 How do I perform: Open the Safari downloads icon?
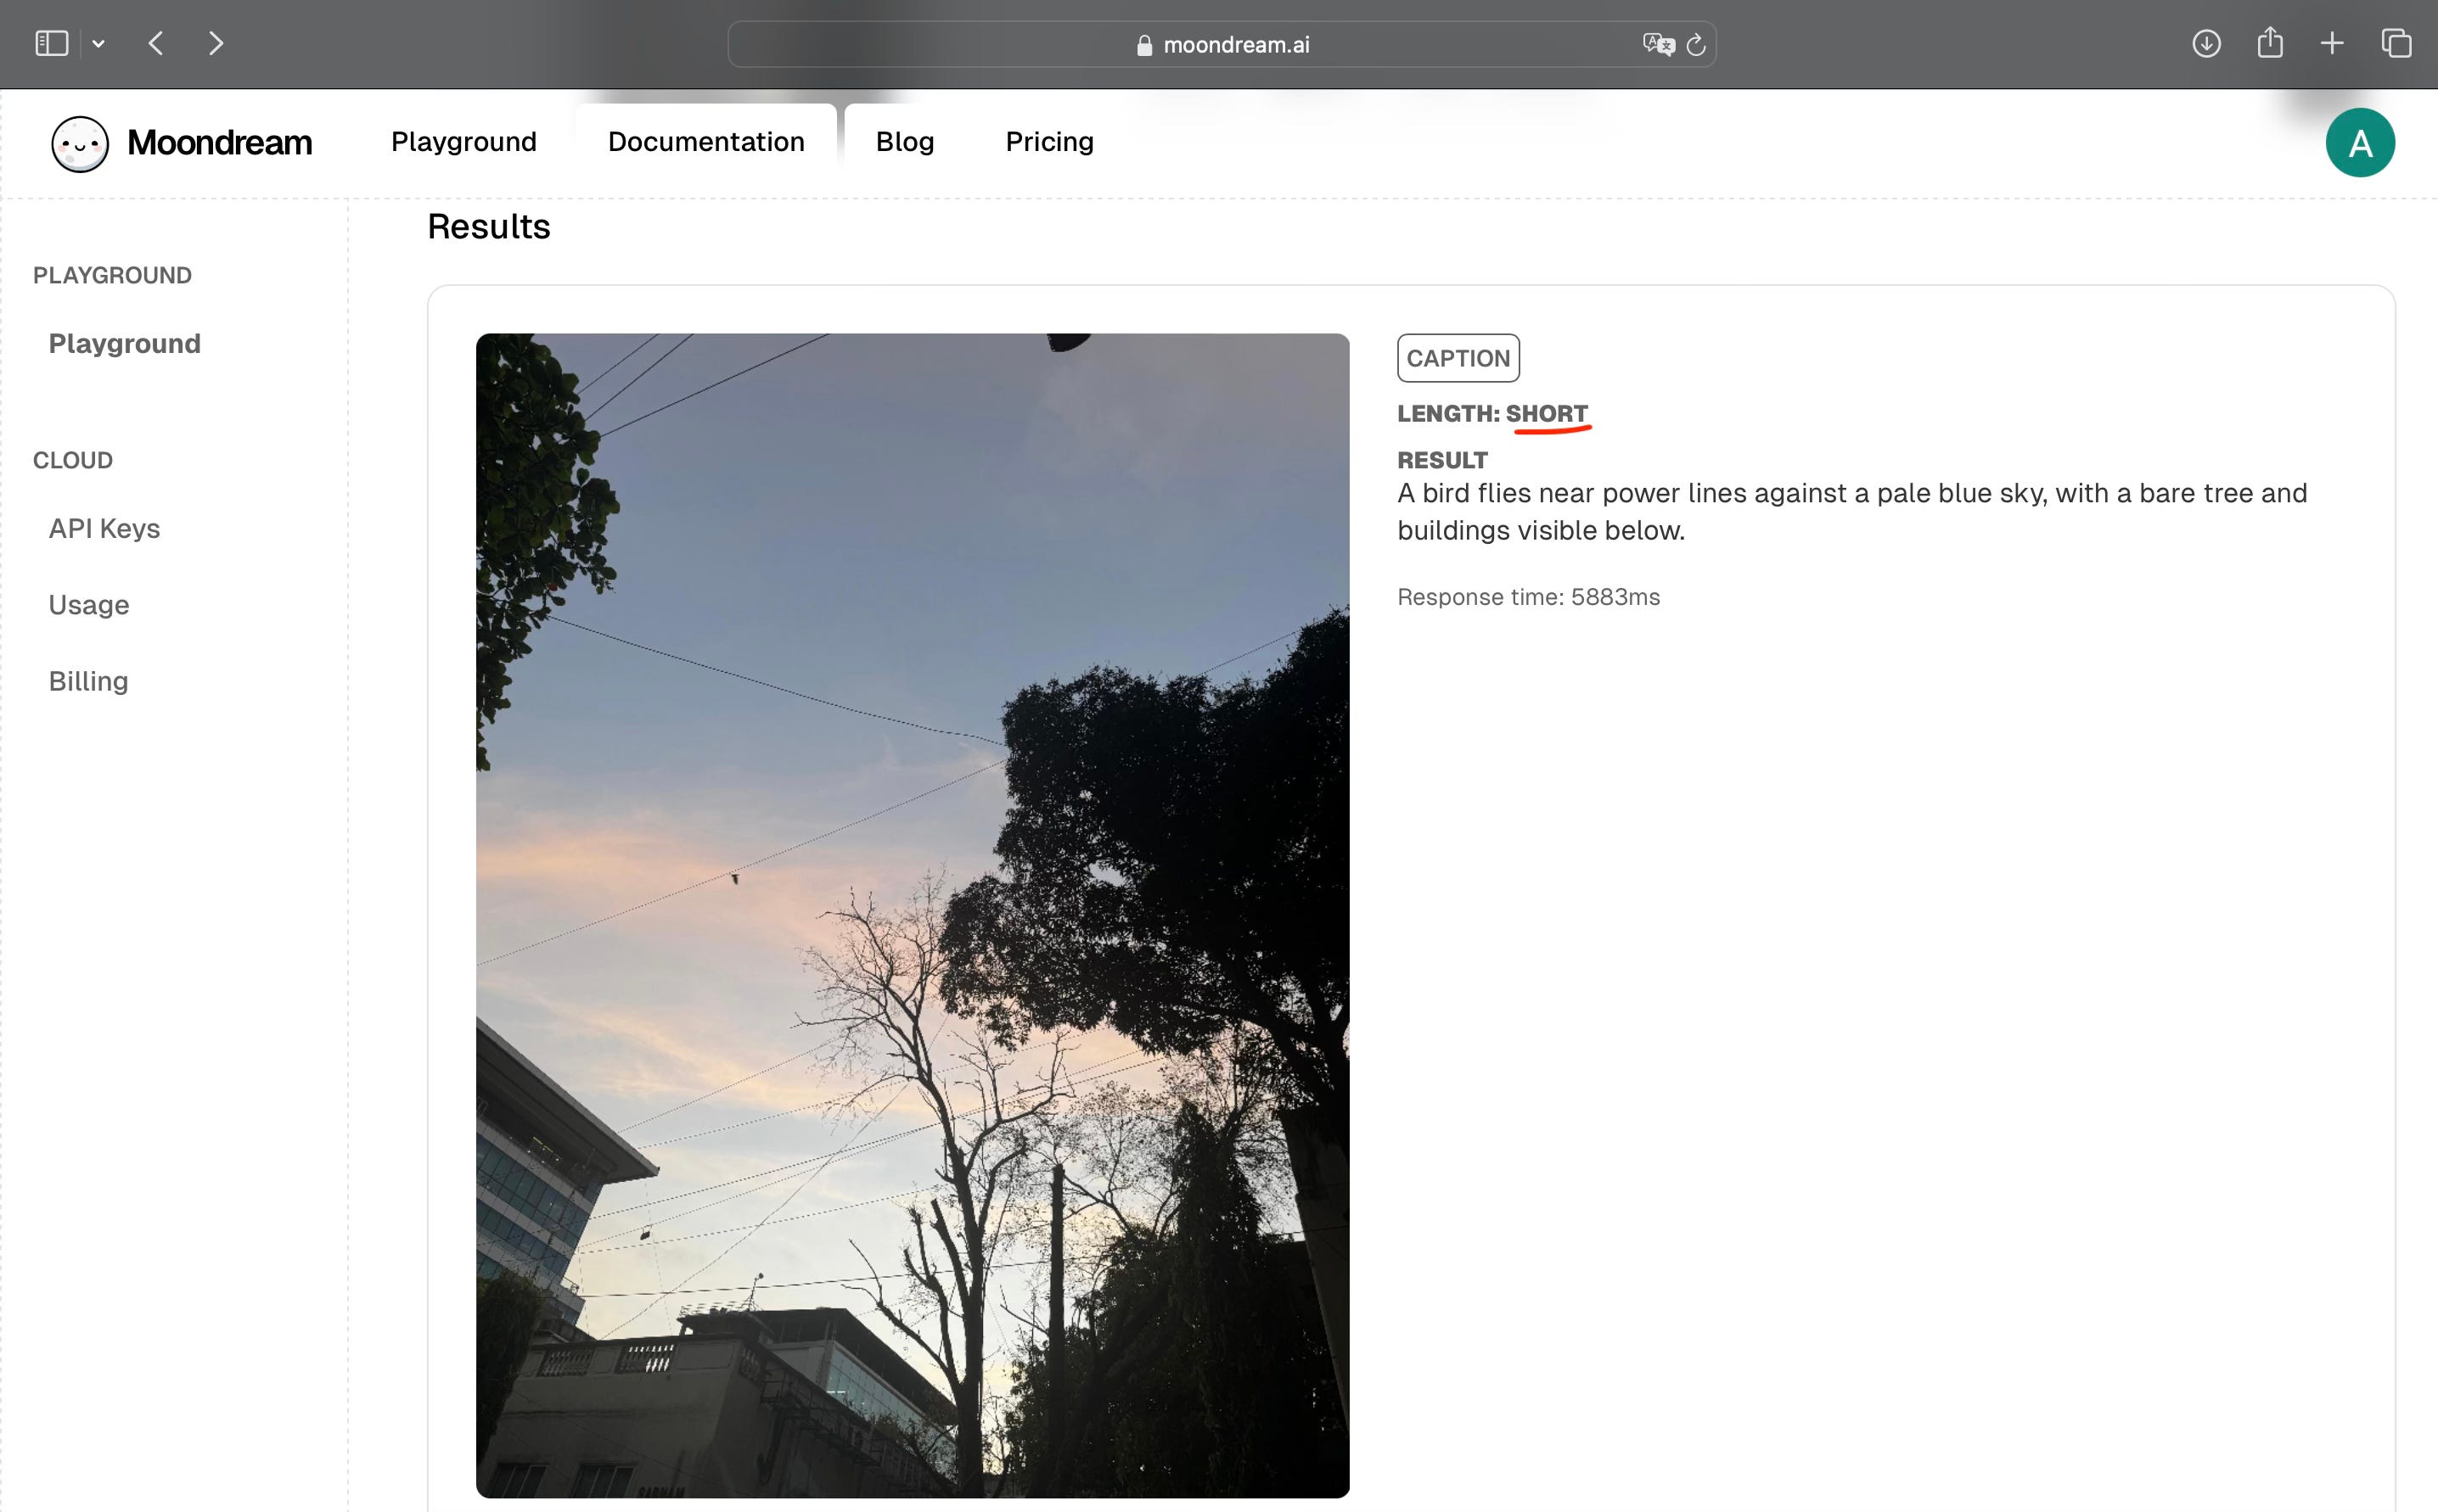pyautogui.click(x=2206, y=43)
